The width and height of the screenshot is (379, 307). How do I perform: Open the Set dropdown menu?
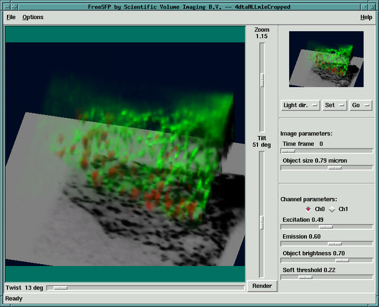click(335, 105)
